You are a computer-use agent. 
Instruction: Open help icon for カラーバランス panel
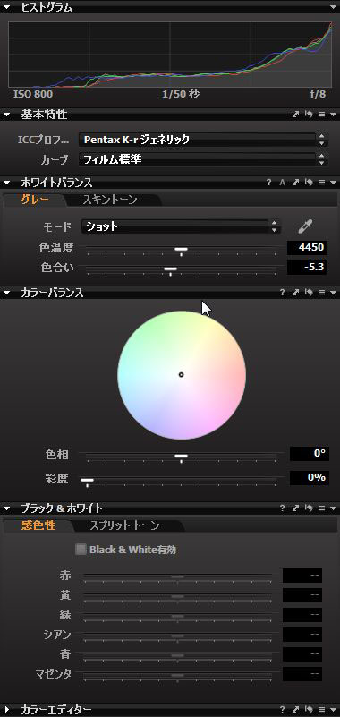coord(283,293)
